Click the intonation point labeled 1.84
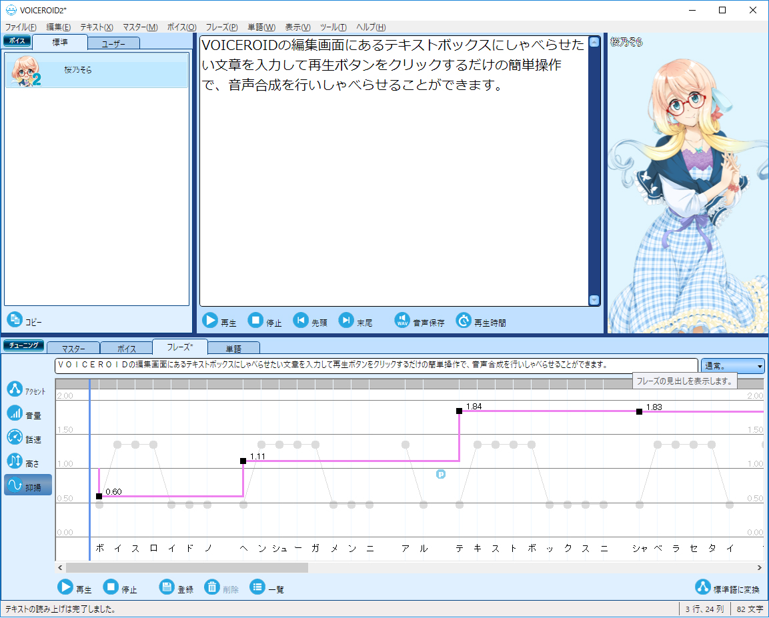This screenshot has height=618, width=769. point(459,411)
